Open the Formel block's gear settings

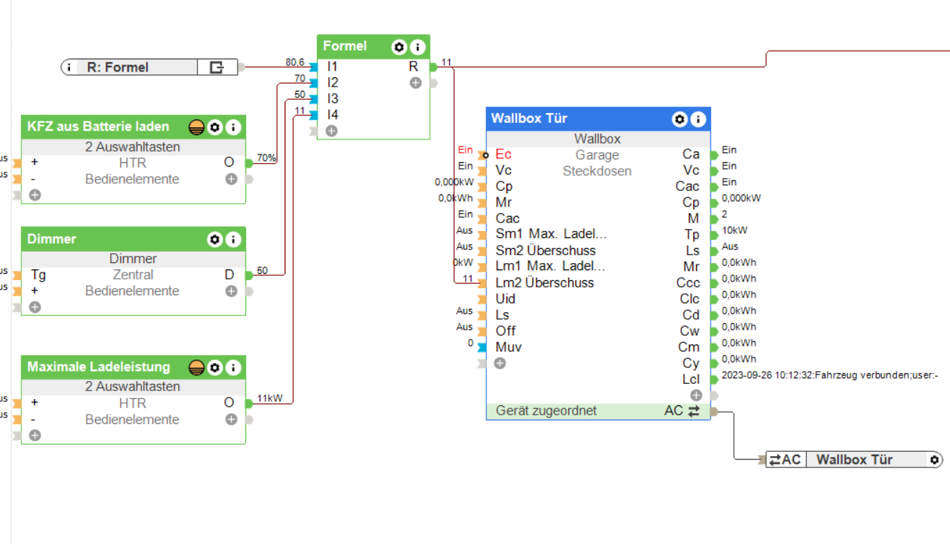click(399, 47)
